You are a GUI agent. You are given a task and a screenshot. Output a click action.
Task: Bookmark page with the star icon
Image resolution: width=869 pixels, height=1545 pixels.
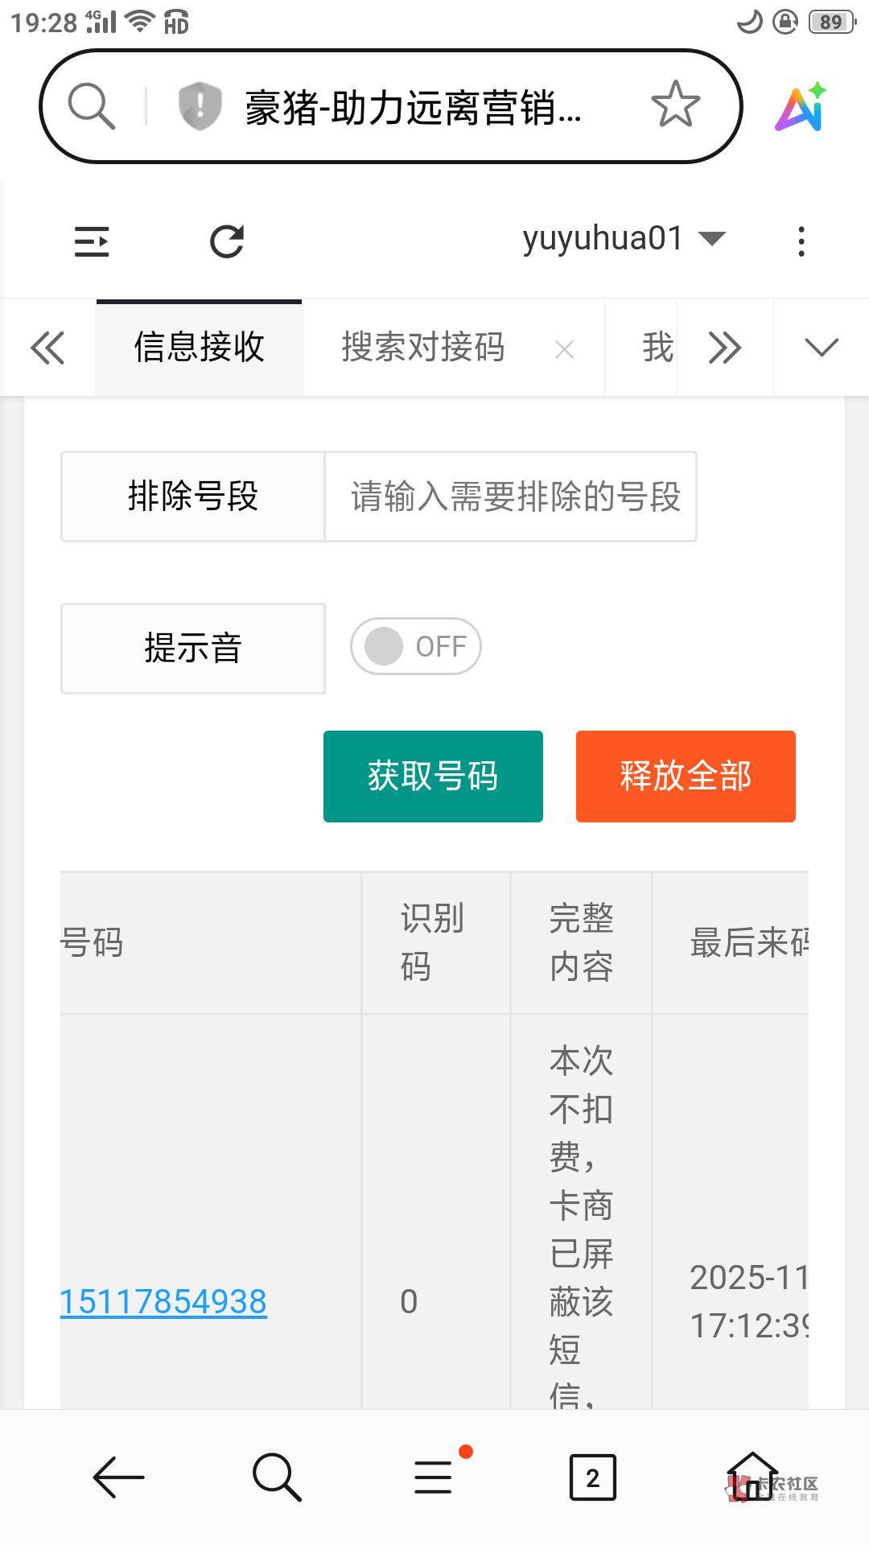[x=675, y=105]
